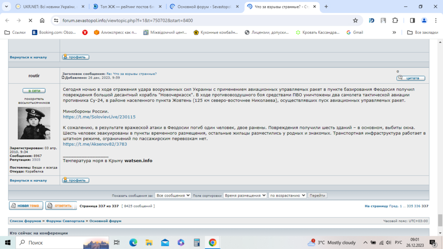Open the Aksenov82 Telegram link
443x249 pixels.
click(95, 144)
